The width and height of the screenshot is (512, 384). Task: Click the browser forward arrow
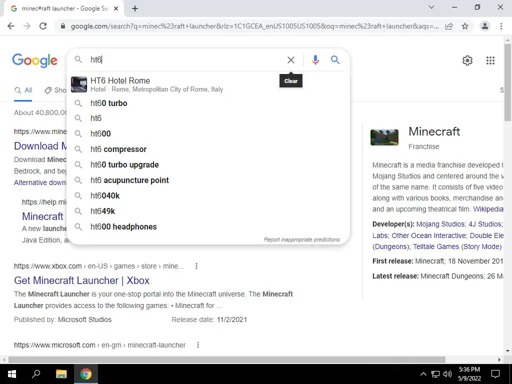coord(27,26)
